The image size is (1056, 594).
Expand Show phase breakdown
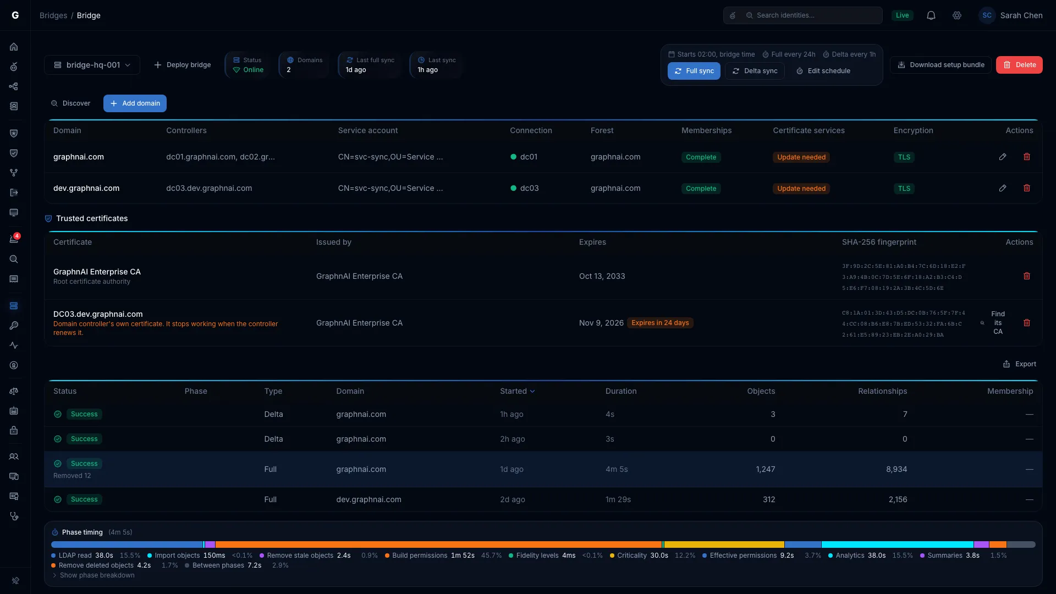point(94,575)
